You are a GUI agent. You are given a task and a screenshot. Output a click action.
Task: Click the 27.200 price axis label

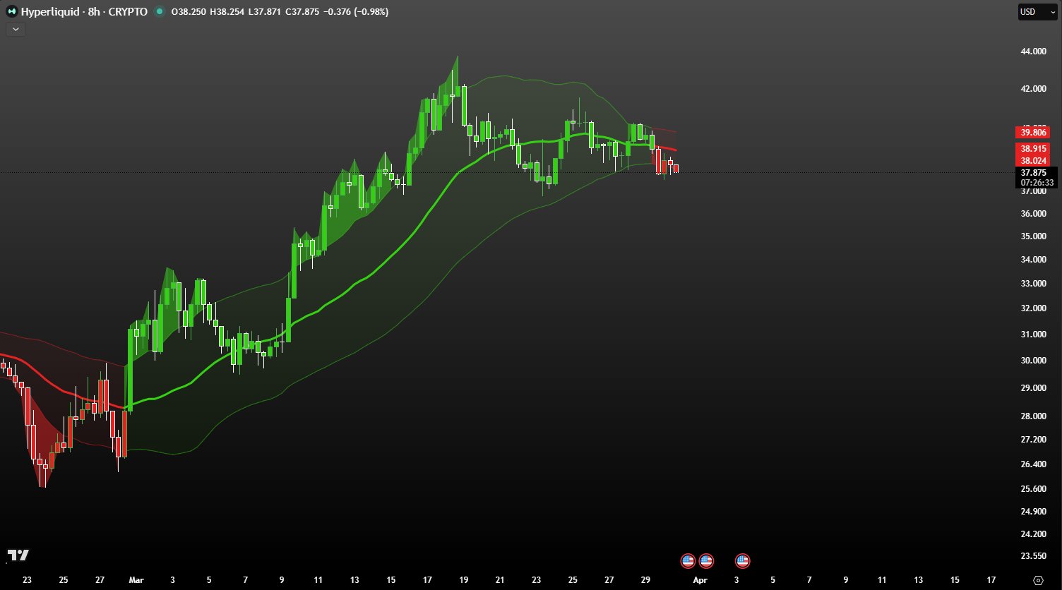coord(1033,440)
